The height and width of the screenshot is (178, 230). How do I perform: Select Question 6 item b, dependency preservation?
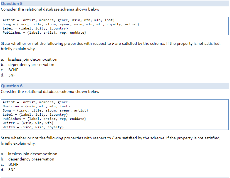(x=31, y=159)
